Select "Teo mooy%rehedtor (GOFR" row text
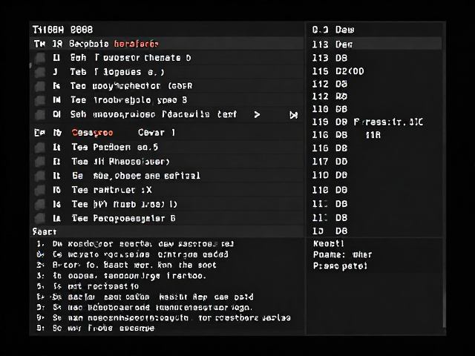The height and width of the screenshot is (356, 475). tap(131, 86)
